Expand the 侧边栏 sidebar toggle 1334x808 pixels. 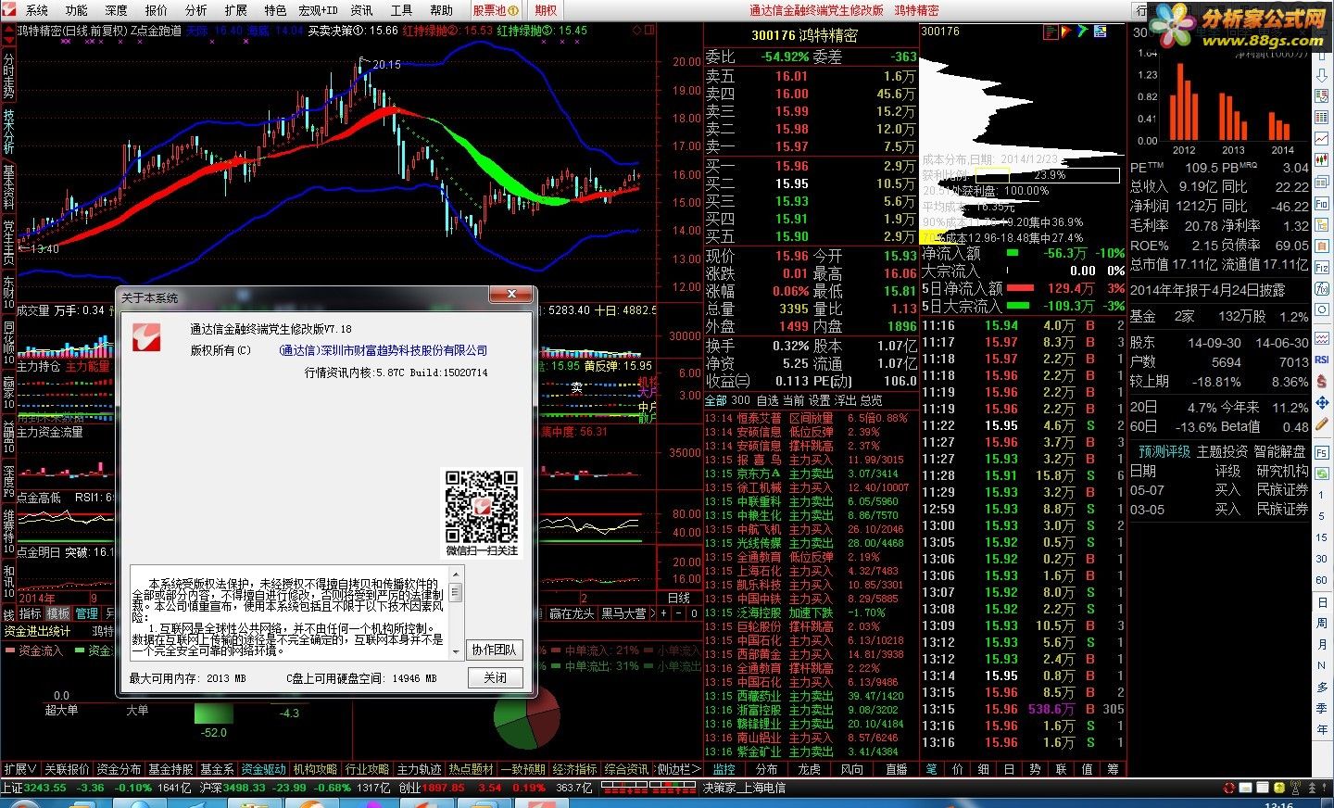pyautogui.click(x=679, y=769)
